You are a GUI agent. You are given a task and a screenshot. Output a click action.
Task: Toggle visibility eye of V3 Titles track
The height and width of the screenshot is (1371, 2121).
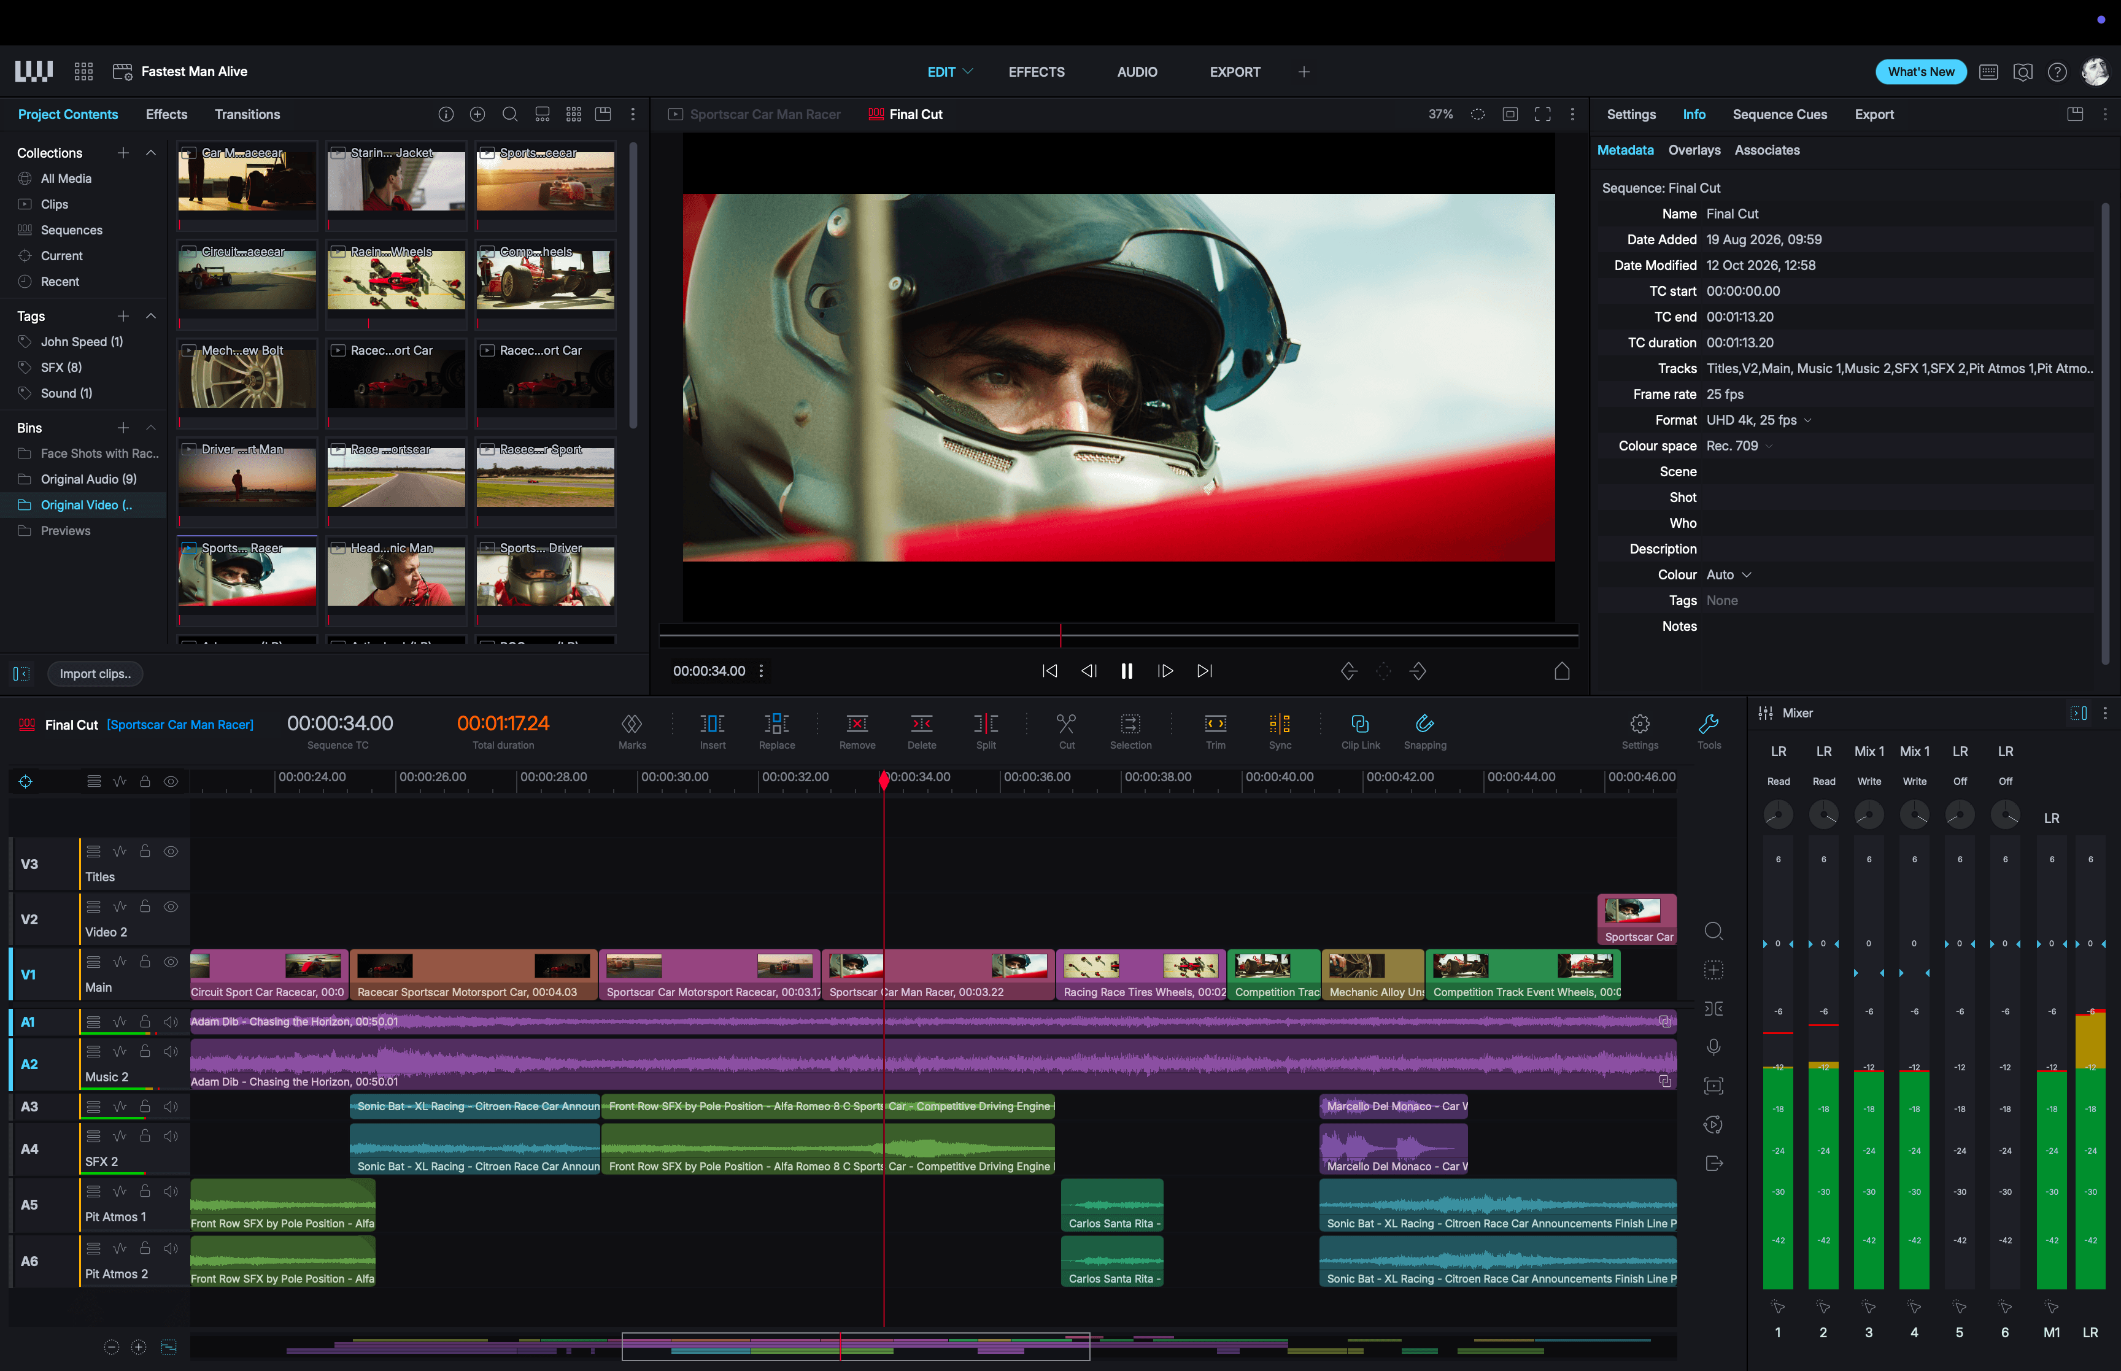[171, 851]
